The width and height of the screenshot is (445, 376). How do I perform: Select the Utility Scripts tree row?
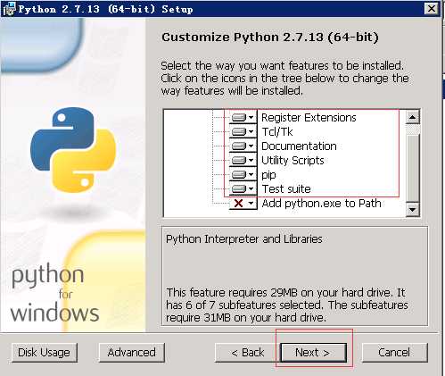[293, 160]
